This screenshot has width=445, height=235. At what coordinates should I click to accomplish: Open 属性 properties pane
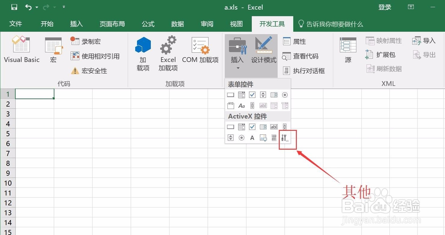pyautogui.click(x=294, y=41)
